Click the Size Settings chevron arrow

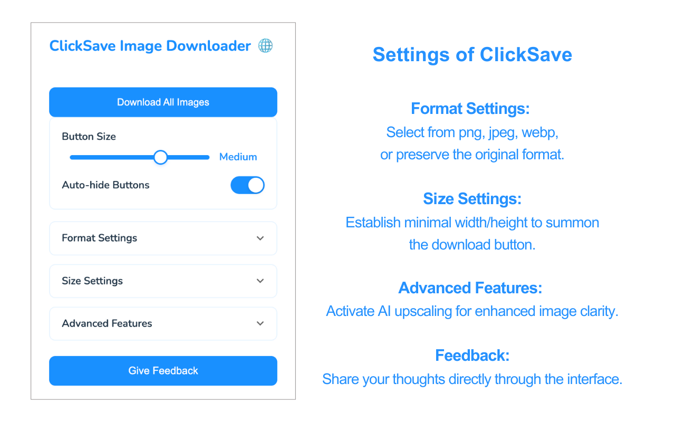(260, 281)
